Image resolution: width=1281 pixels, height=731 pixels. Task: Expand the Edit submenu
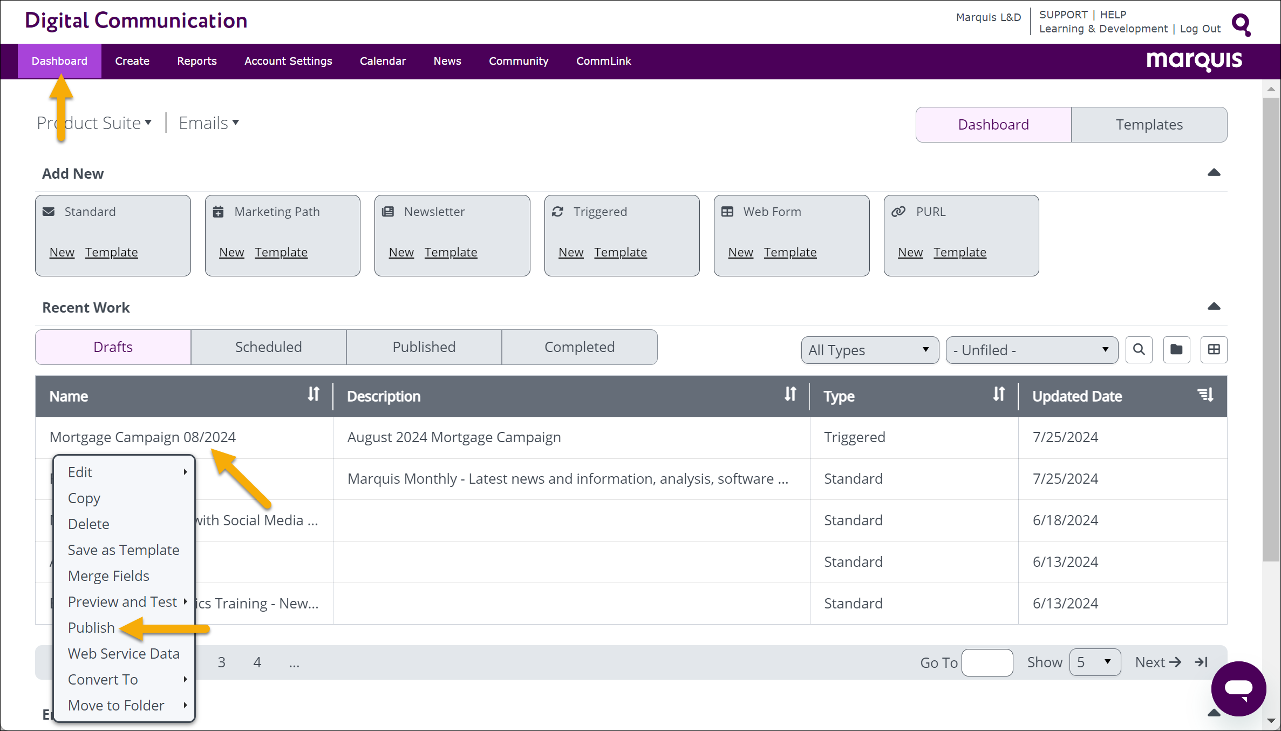click(124, 472)
